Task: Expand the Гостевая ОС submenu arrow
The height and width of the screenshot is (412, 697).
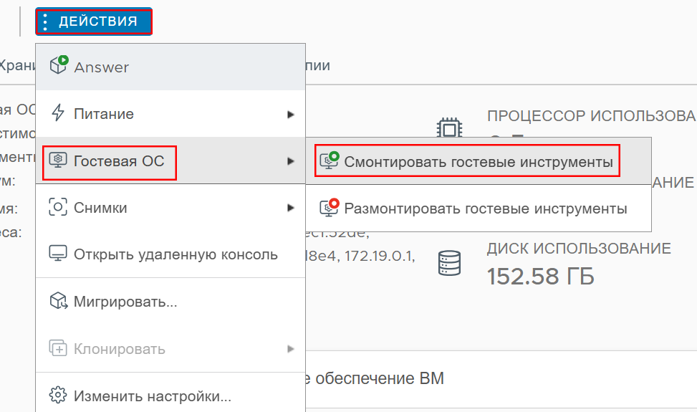Action: 290,161
